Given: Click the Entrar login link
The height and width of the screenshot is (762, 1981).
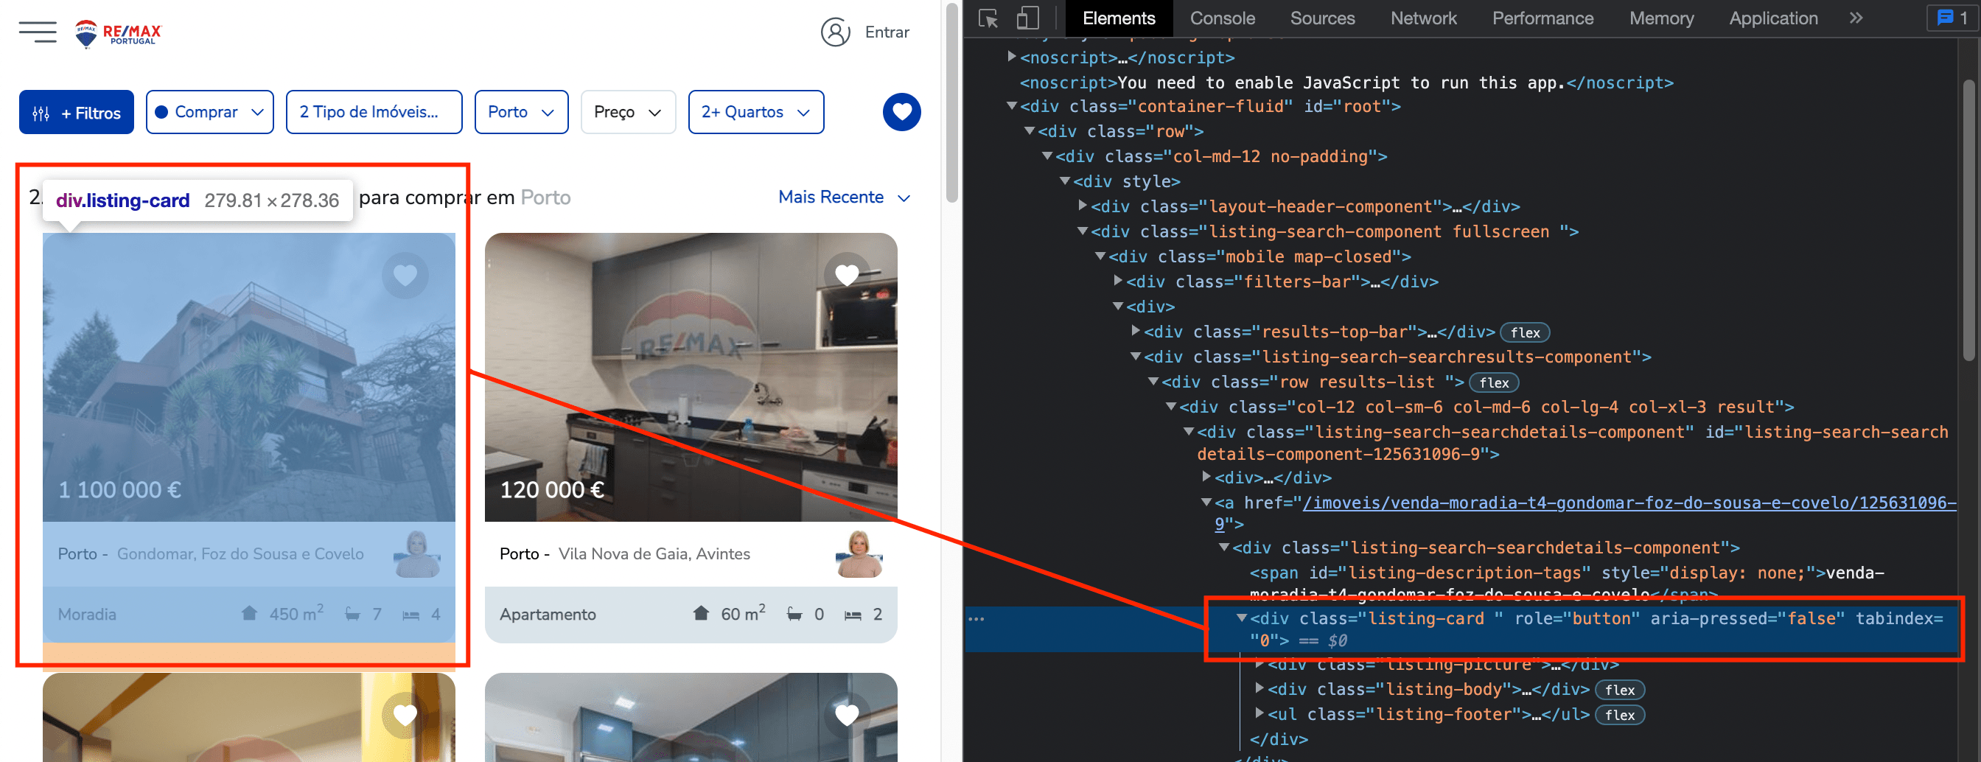Looking at the screenshot, I should tap(887, 32).
